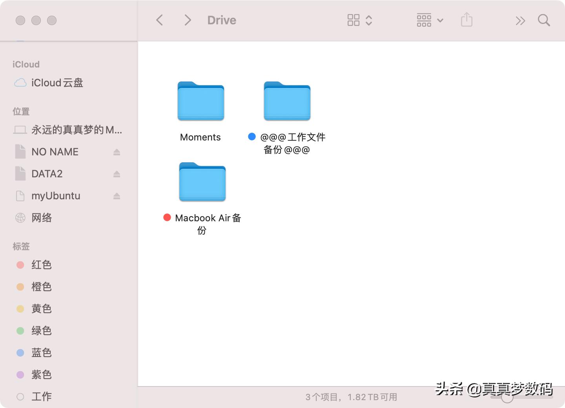The width and height of the screenshot is (565, 408).
Task: Open the view options chevron dropdown
Action: (369, 20)
